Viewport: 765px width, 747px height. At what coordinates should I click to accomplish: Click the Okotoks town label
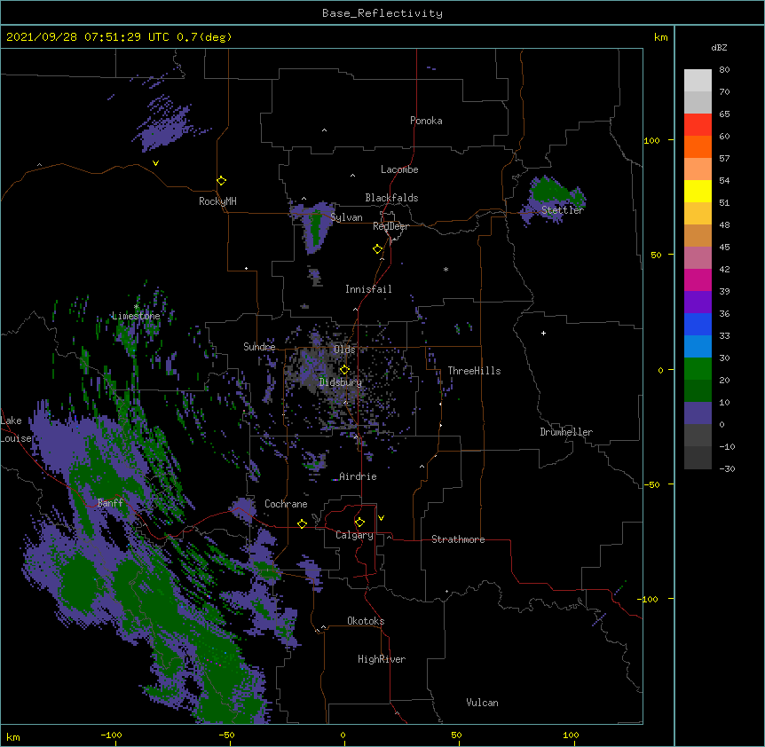click(366, 621)
